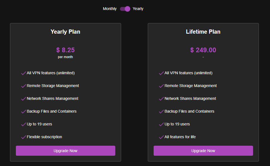Click checkmark beside Flexible subscription

click(x=24, y=137)
